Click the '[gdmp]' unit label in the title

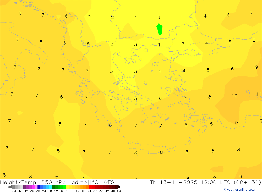coord(79,182)
